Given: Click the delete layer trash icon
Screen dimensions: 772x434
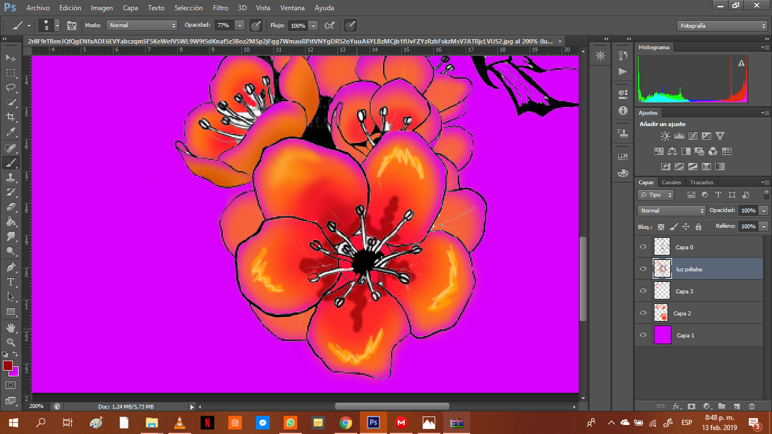Looking at the screenshot, I should (752, 406).
